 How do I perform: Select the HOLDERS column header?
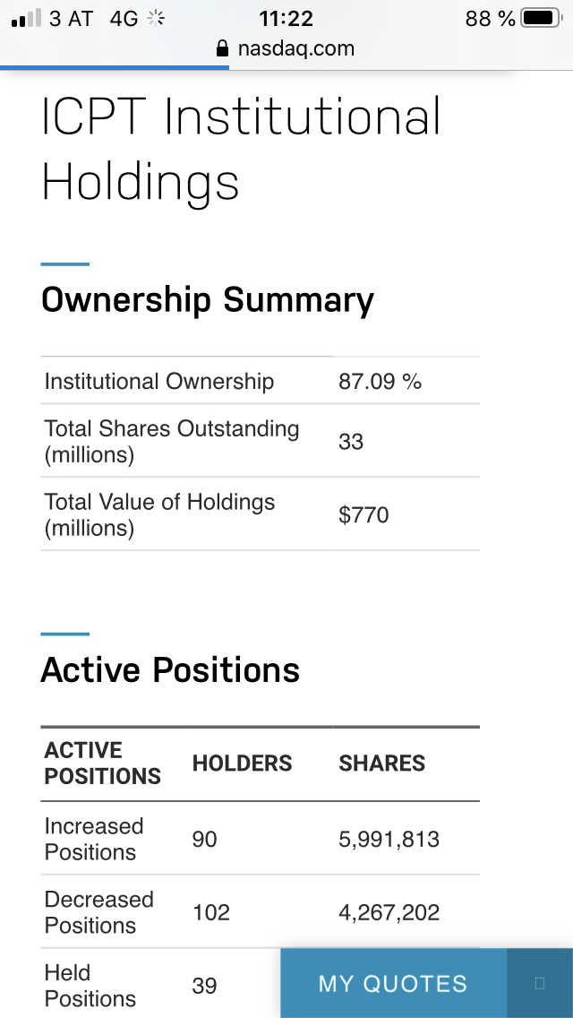point(242,763)
